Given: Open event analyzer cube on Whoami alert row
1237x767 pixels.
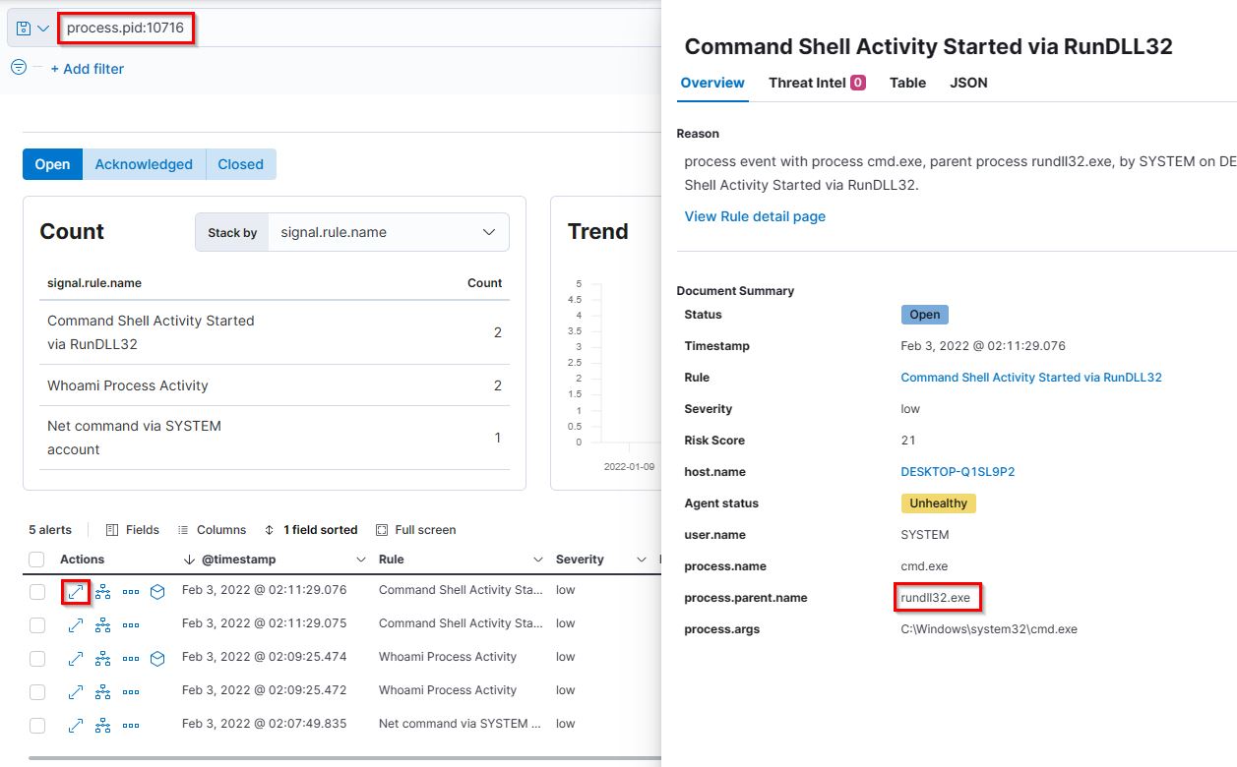Looking at the screenshot, I should [157, 658].
